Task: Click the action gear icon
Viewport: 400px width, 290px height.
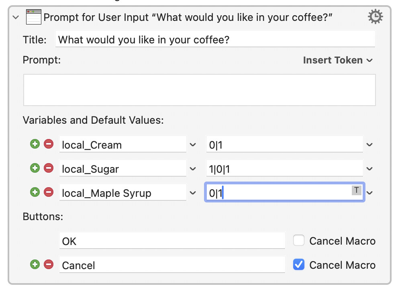Action: 375,17
